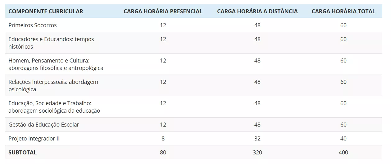391x164 pixels.
Task: Select Educadores e Educandos: tempos históricos
Action: click(x=51, y=43)
